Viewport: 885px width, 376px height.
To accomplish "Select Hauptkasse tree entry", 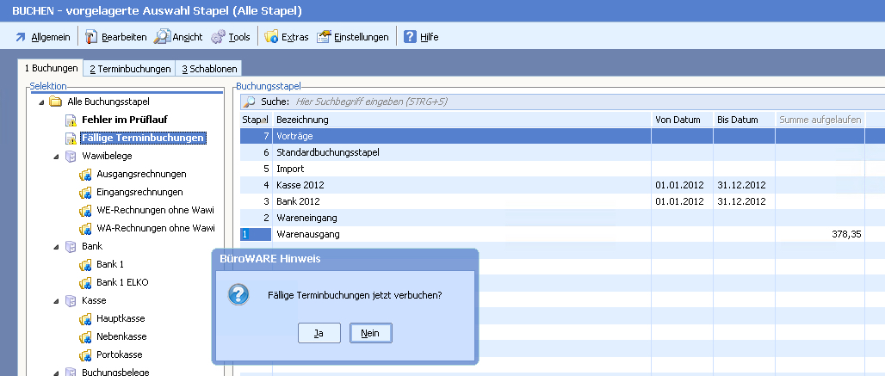I will (119, 318).
